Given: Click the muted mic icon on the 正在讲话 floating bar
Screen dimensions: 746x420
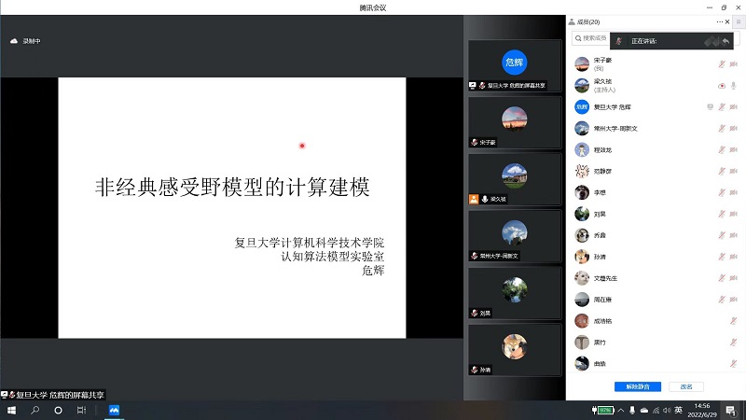Looking at the screenshot, I should pos(618,41).
